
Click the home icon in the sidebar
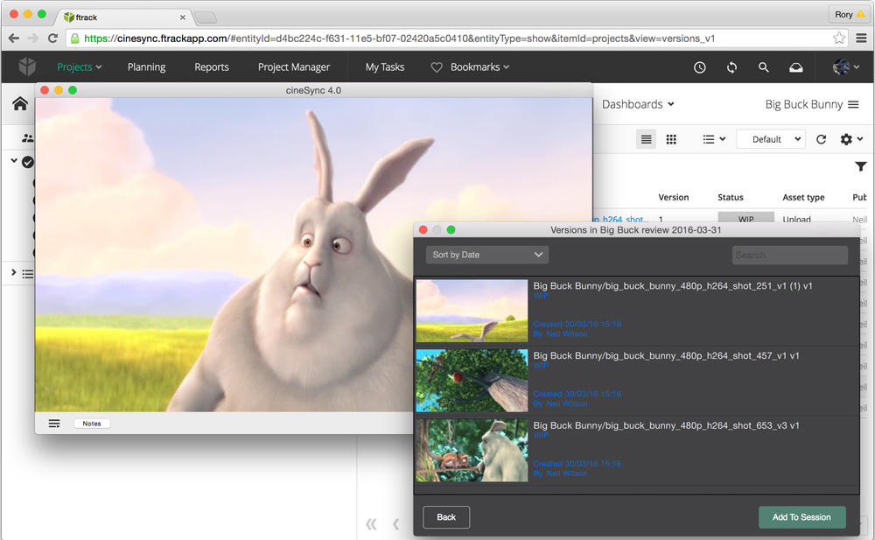(x=20, y=103)
